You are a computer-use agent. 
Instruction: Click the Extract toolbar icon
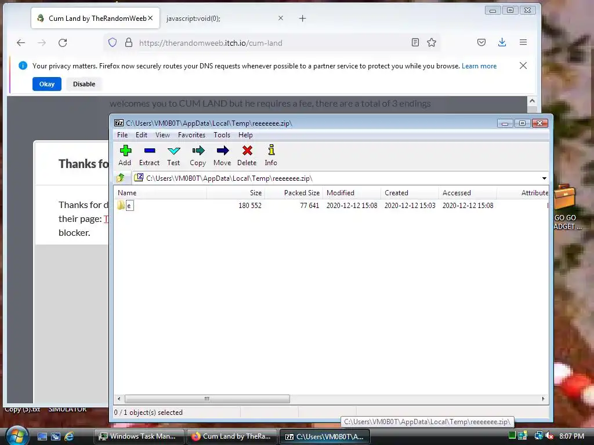click(x=149, y=155)
